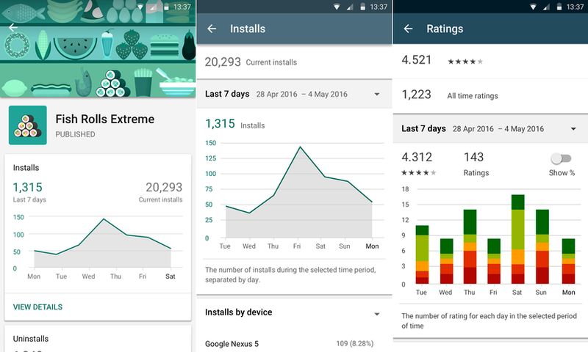Image resolution: width=588 pixels, height=352 pixels.
Task: Tap back arrow over the app banner
Action: pos(12,27)
